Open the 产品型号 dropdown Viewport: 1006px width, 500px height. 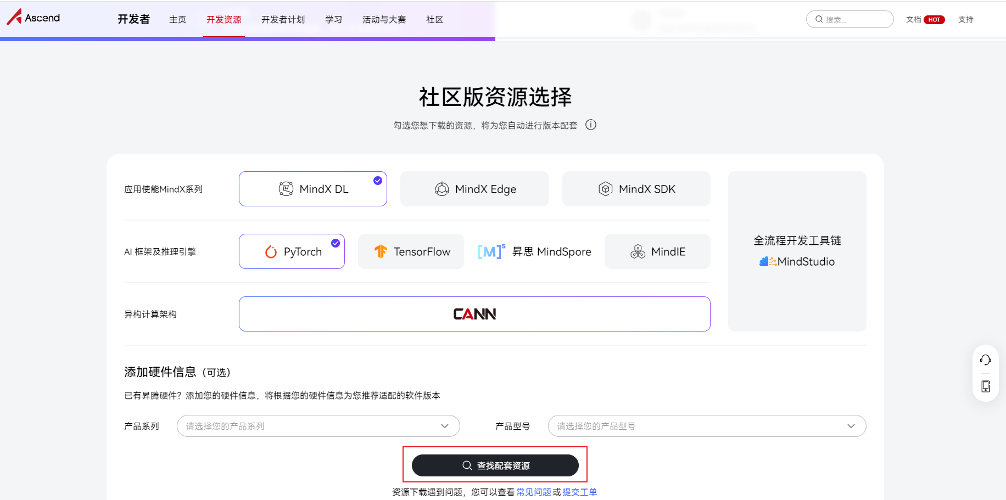(707, 426)
